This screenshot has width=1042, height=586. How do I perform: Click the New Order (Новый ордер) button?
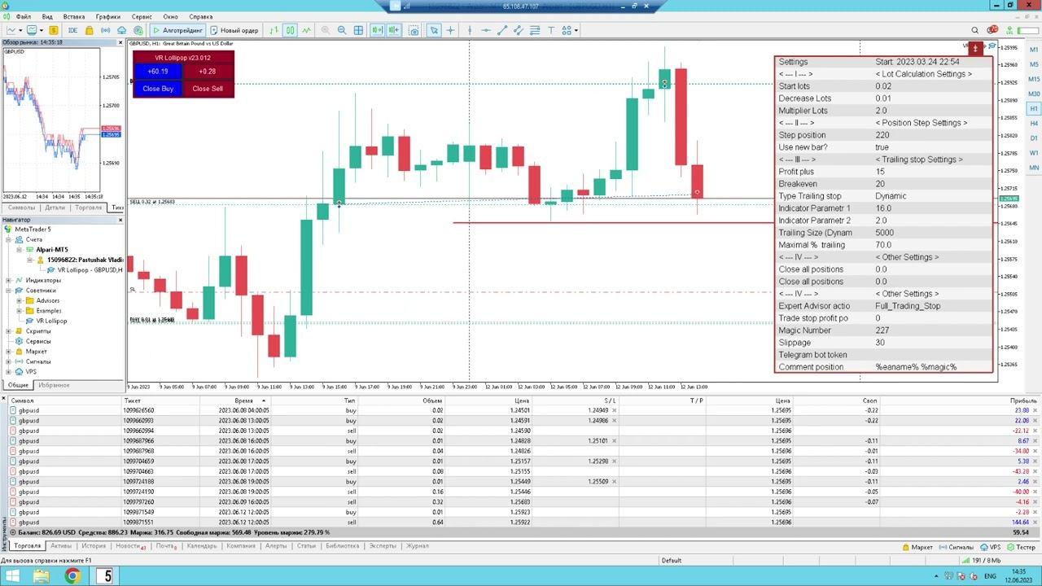coord(234,30)
